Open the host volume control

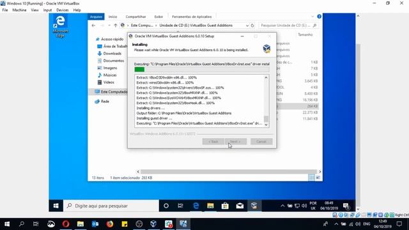tap(358, 224)
